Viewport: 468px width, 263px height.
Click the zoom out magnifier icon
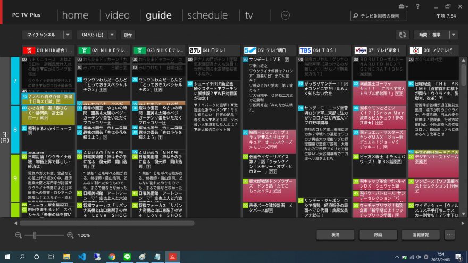coord(19,235)
